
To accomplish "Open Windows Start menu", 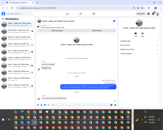I will (x=3, y=120).
